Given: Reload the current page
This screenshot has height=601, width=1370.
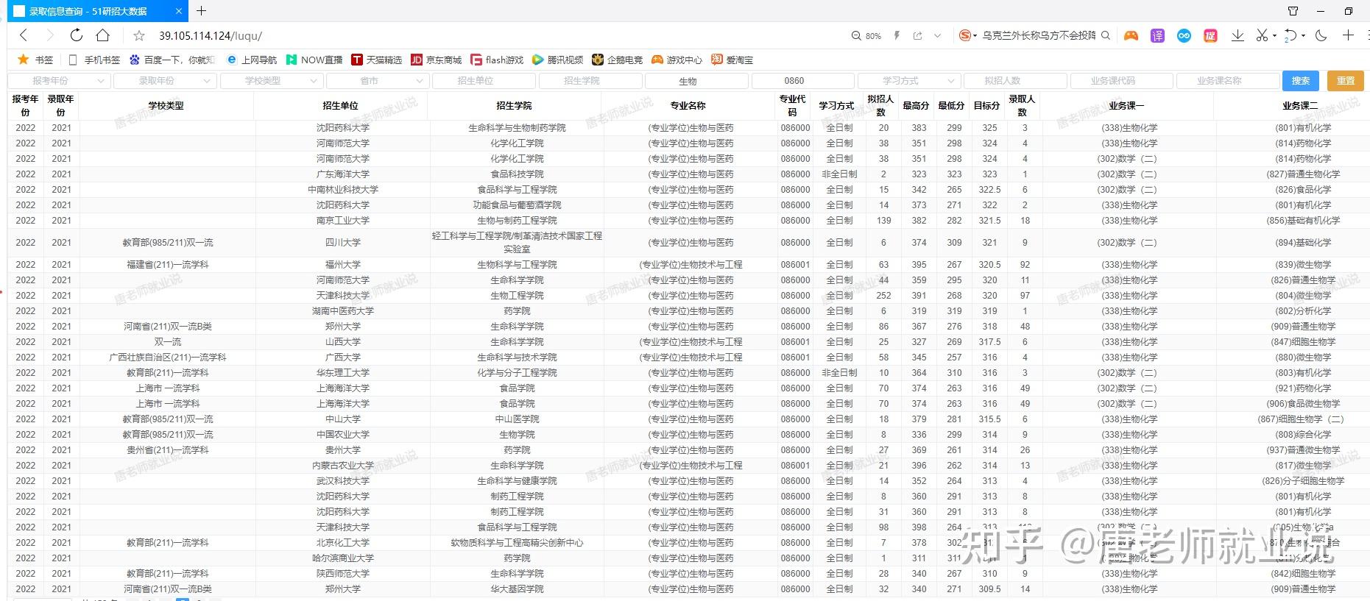Looking at the screenshot, I should (77, 35).
